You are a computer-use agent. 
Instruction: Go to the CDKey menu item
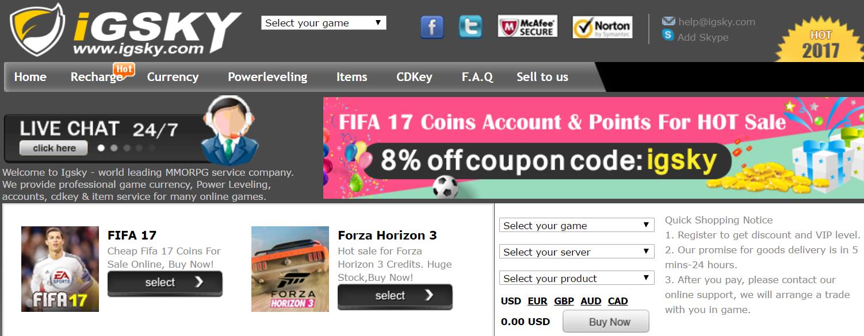pyautogui.click(x=414, y=77)
